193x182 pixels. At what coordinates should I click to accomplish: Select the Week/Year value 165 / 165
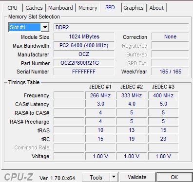click(170, 72)
